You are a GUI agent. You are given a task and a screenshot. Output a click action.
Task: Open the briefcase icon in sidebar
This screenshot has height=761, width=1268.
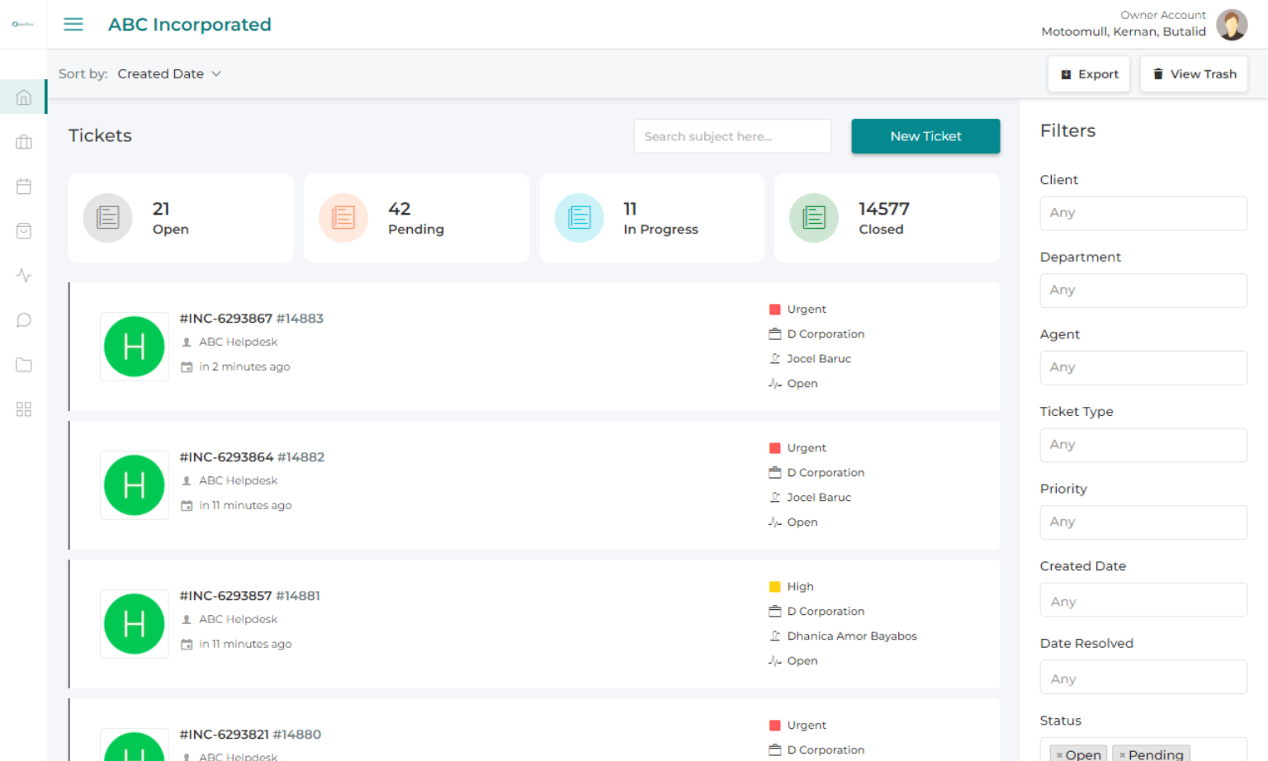click(x=24, y=142)
